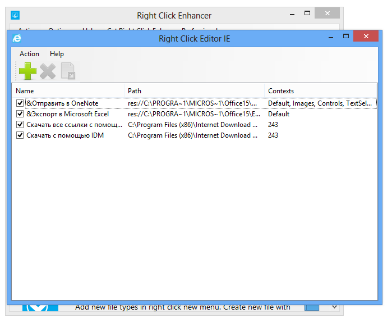
Task: Uncheck the '&Отправить в OneNote' checkbox
Action: pos(20,103)
